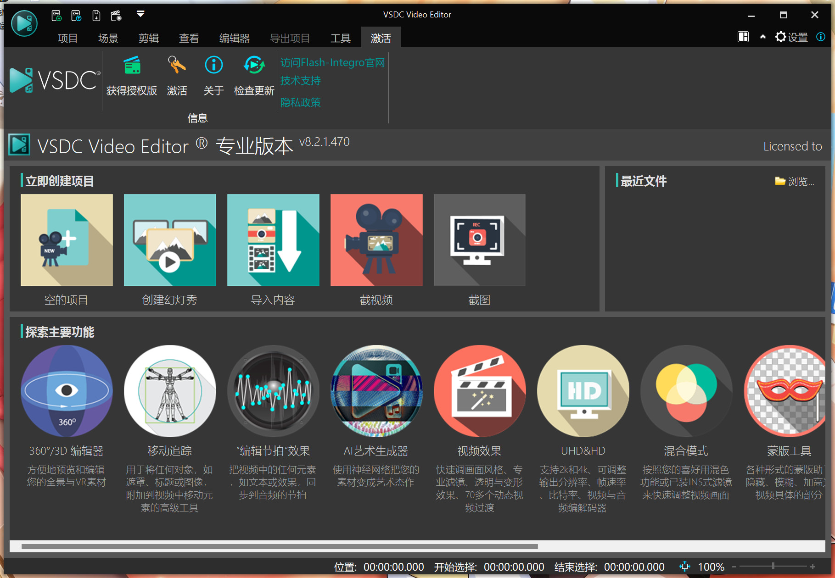Viewport: 835px width, 578px height.
Task: Create a 空的项目 blank project
Action: pyautogui.click(x=67, y=240)
